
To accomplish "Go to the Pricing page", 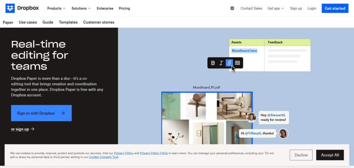I will click(124, 8).
